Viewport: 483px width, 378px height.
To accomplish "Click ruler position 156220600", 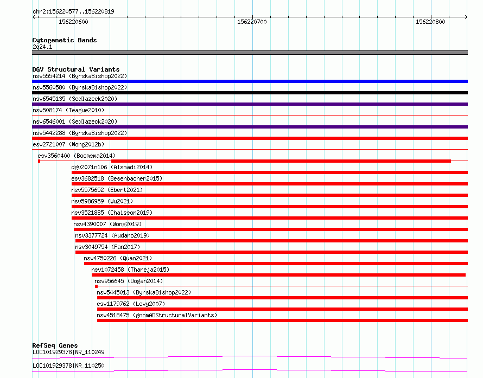I will [x=73, y=22].
